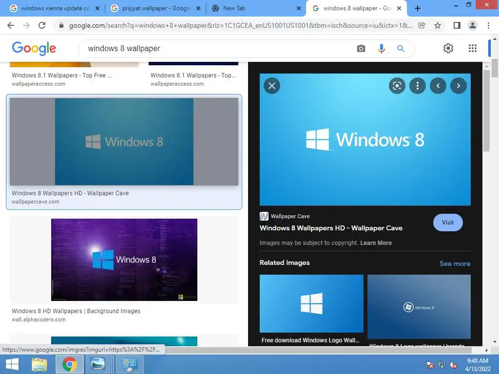Screen dimensions: 499x374
Task: Open the Chrome profile avatar
Action: pyautogui.click(x=473, y=25)
